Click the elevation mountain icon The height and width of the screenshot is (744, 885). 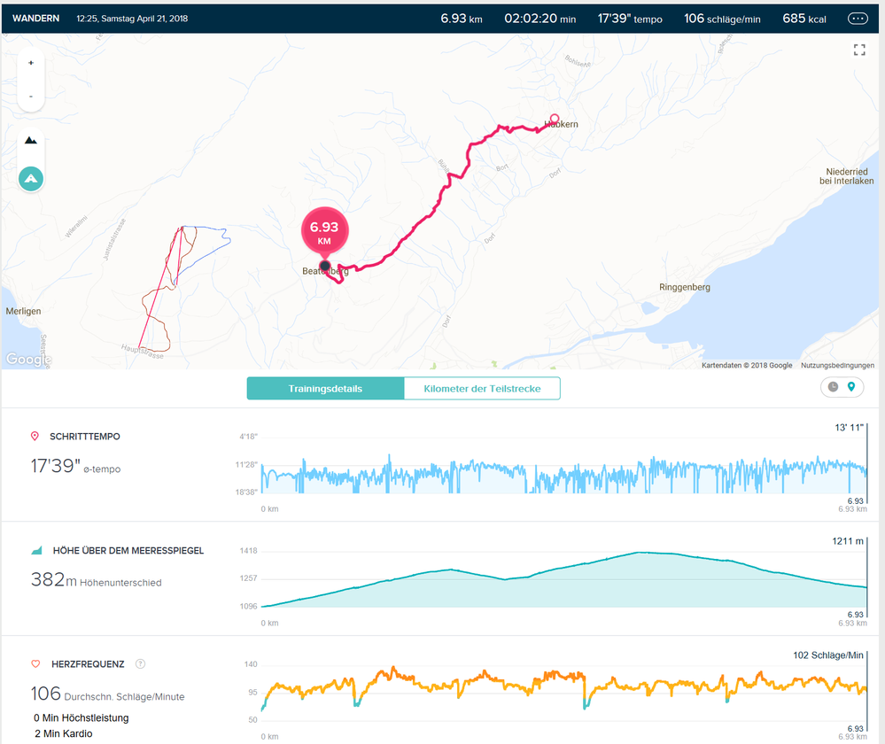click(x=36, y=550)
